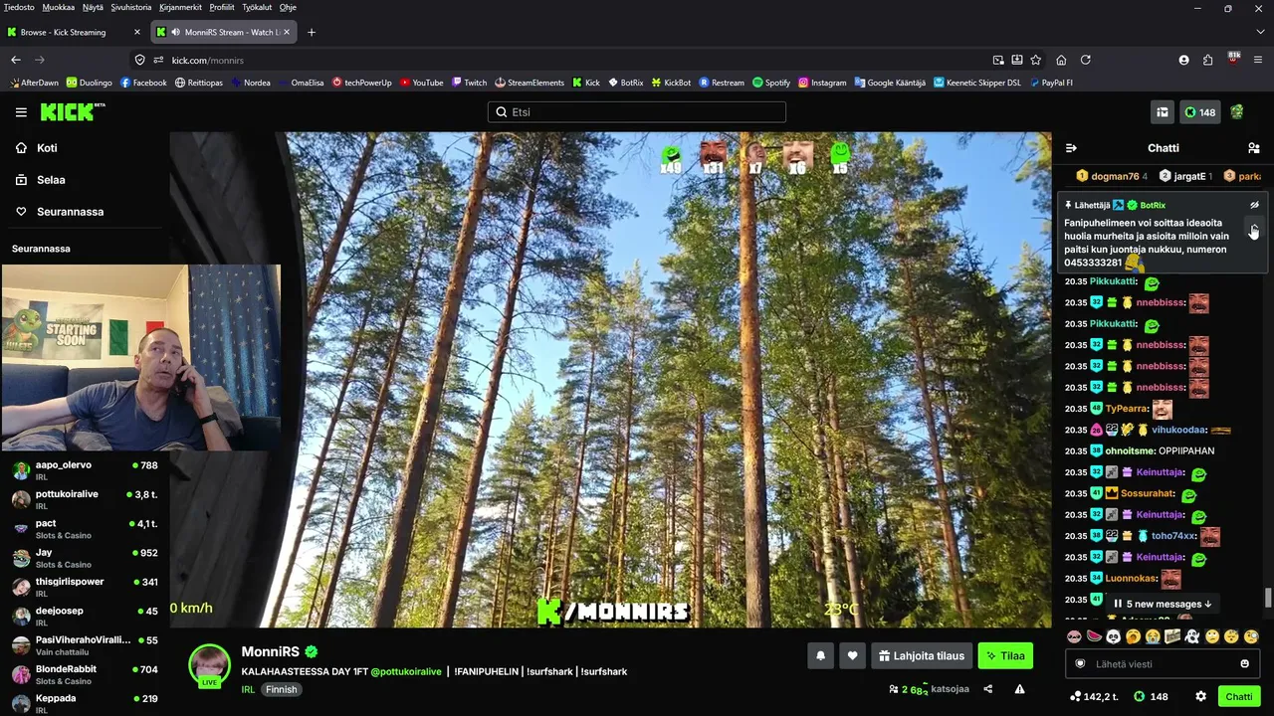Follow MonniRS with the heart button
The height and width of the screenshot is (716, 1274).
852,655
